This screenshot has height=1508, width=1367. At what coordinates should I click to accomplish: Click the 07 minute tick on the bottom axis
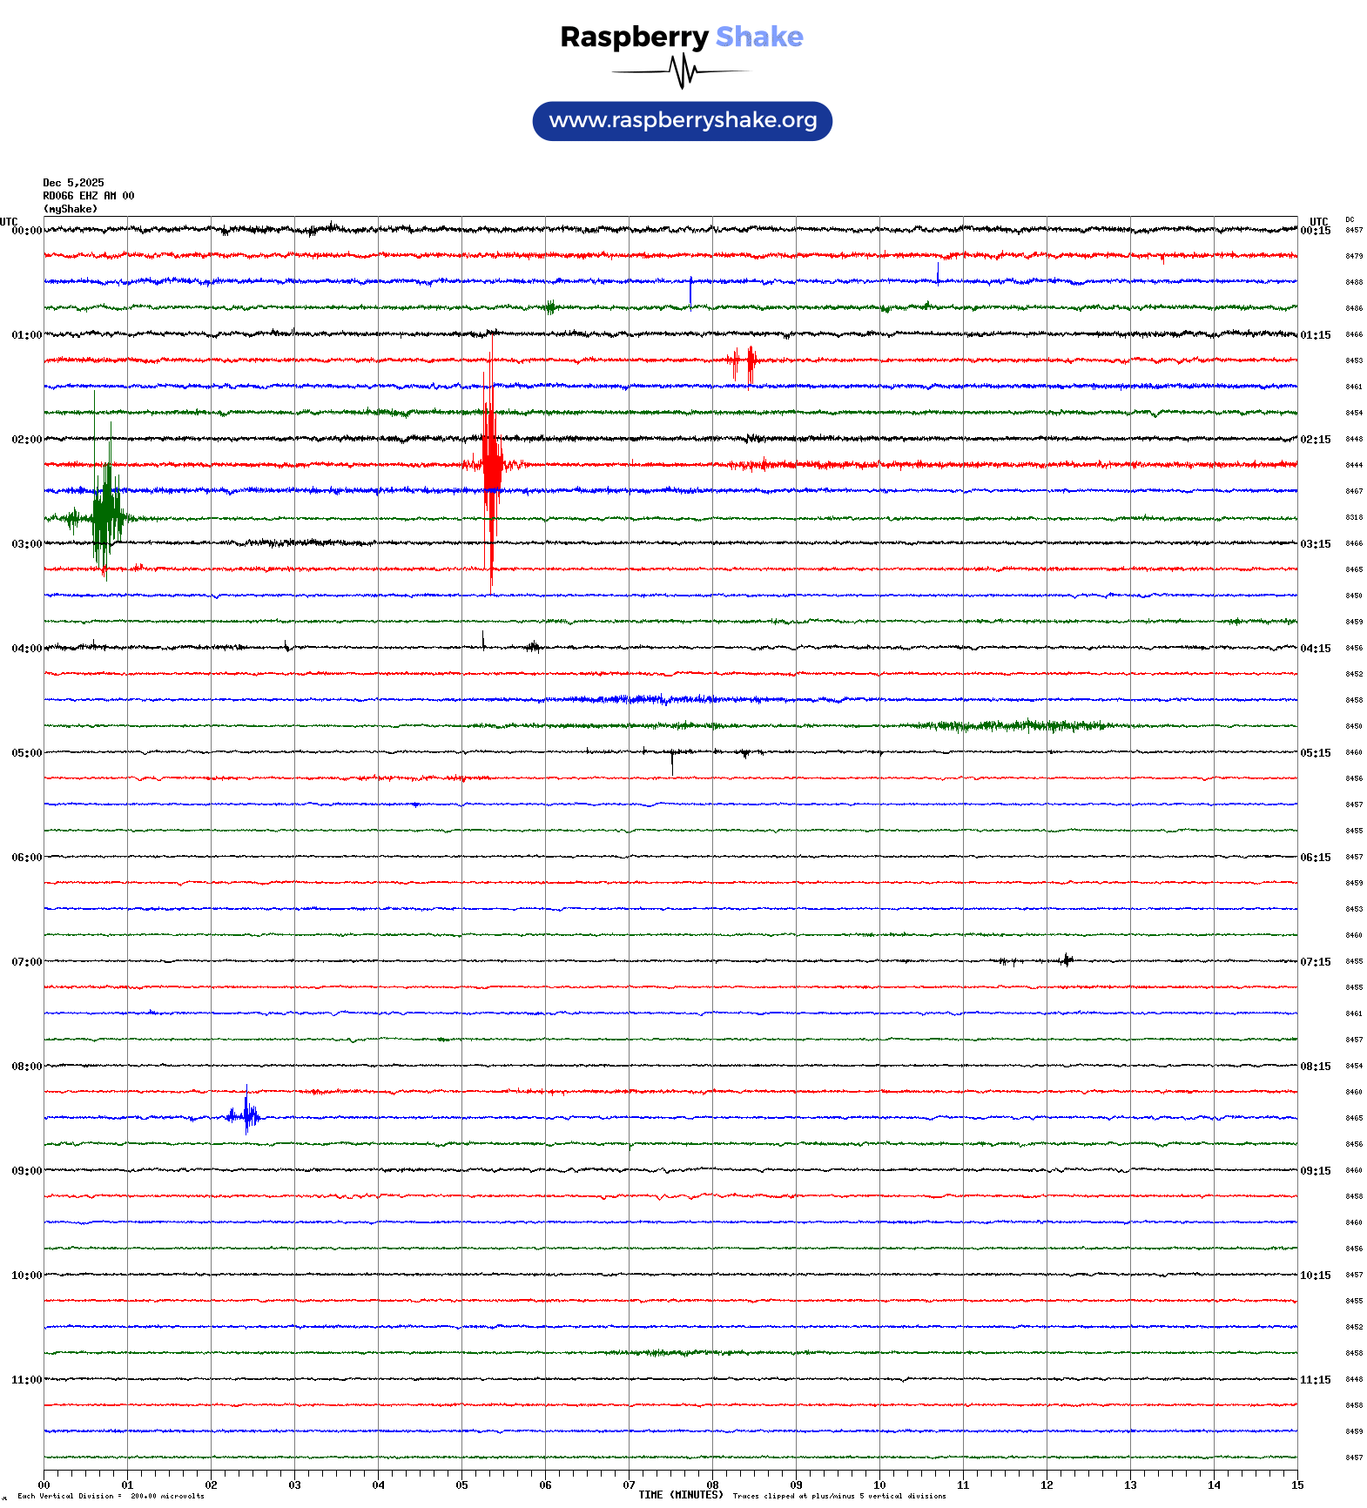(x=629, y=1485)
